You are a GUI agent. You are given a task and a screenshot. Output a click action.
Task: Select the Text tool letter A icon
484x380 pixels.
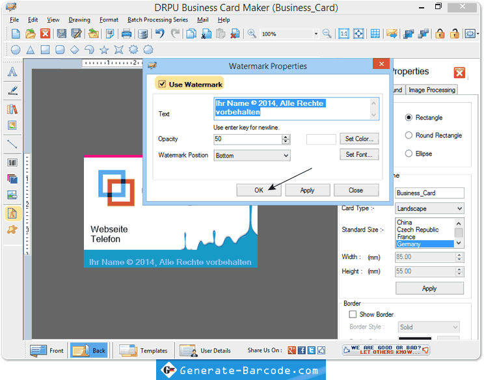click(x=12, y=72)
